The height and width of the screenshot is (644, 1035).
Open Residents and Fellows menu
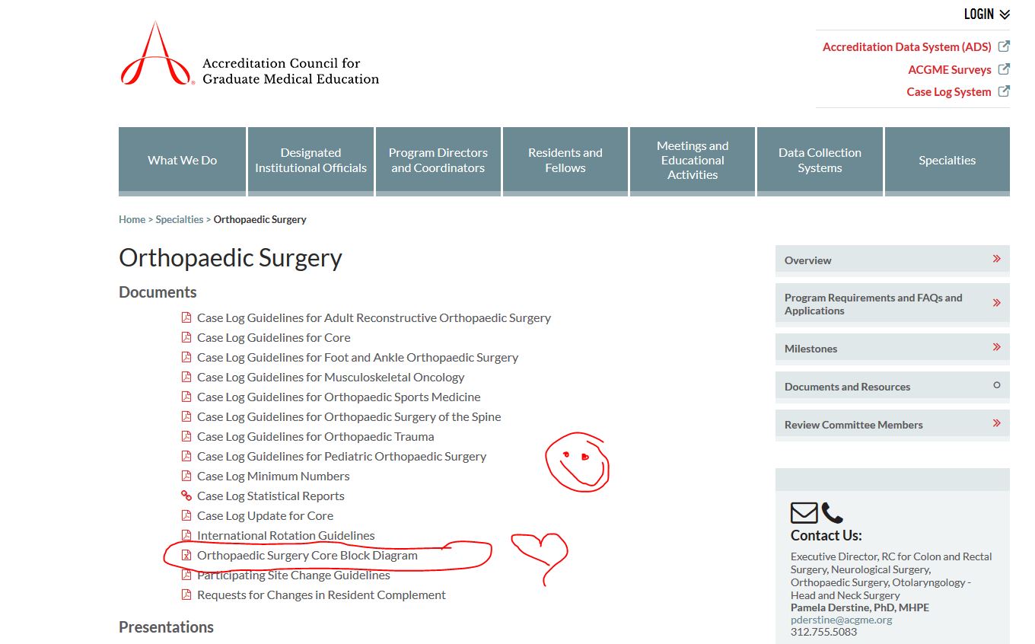click(x=565, y=161)
